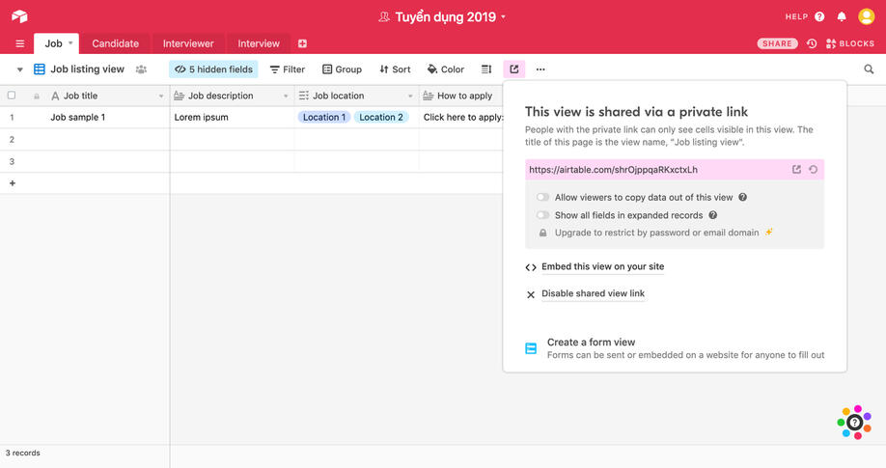Toggle show all fields in expanded records
This screenshot has width=886, height=468.
543,215
